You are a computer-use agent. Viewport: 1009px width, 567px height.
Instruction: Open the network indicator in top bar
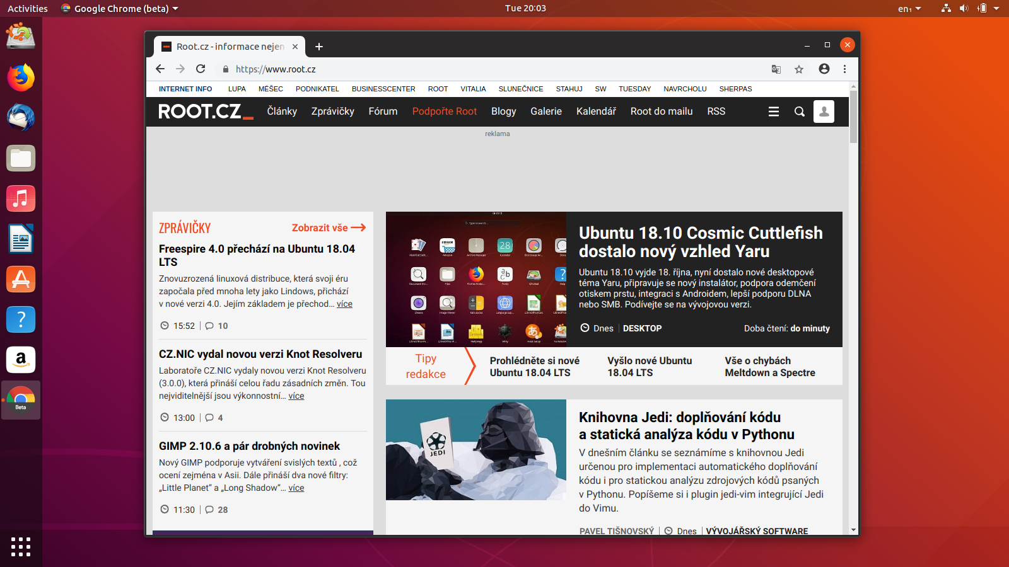(x=946, y=8)
